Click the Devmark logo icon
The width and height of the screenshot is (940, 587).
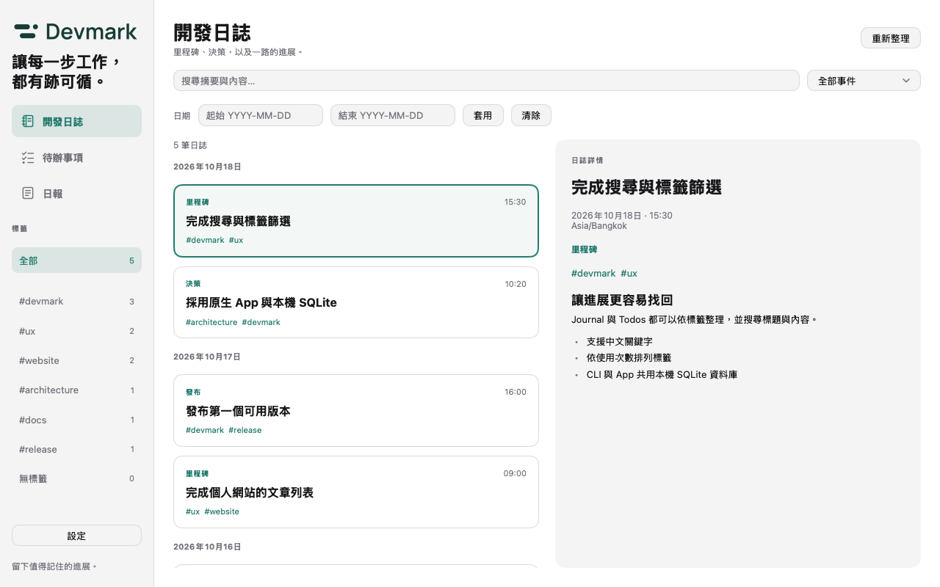click(26, 31)
